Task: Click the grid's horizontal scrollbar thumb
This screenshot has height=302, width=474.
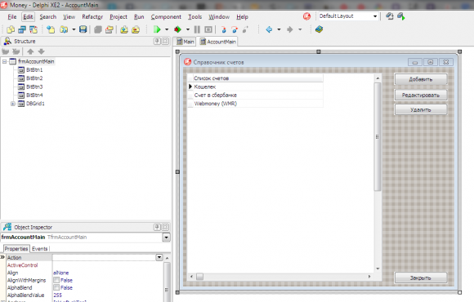Action: (200, 277)
